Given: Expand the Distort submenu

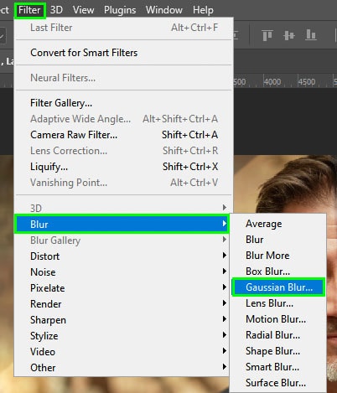Looking at the screenshot, I should [x=123, y=256].
